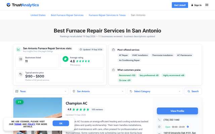The image size is (215, 134).
Task: Click the Champion AC star rating
Action: point(81,110)
